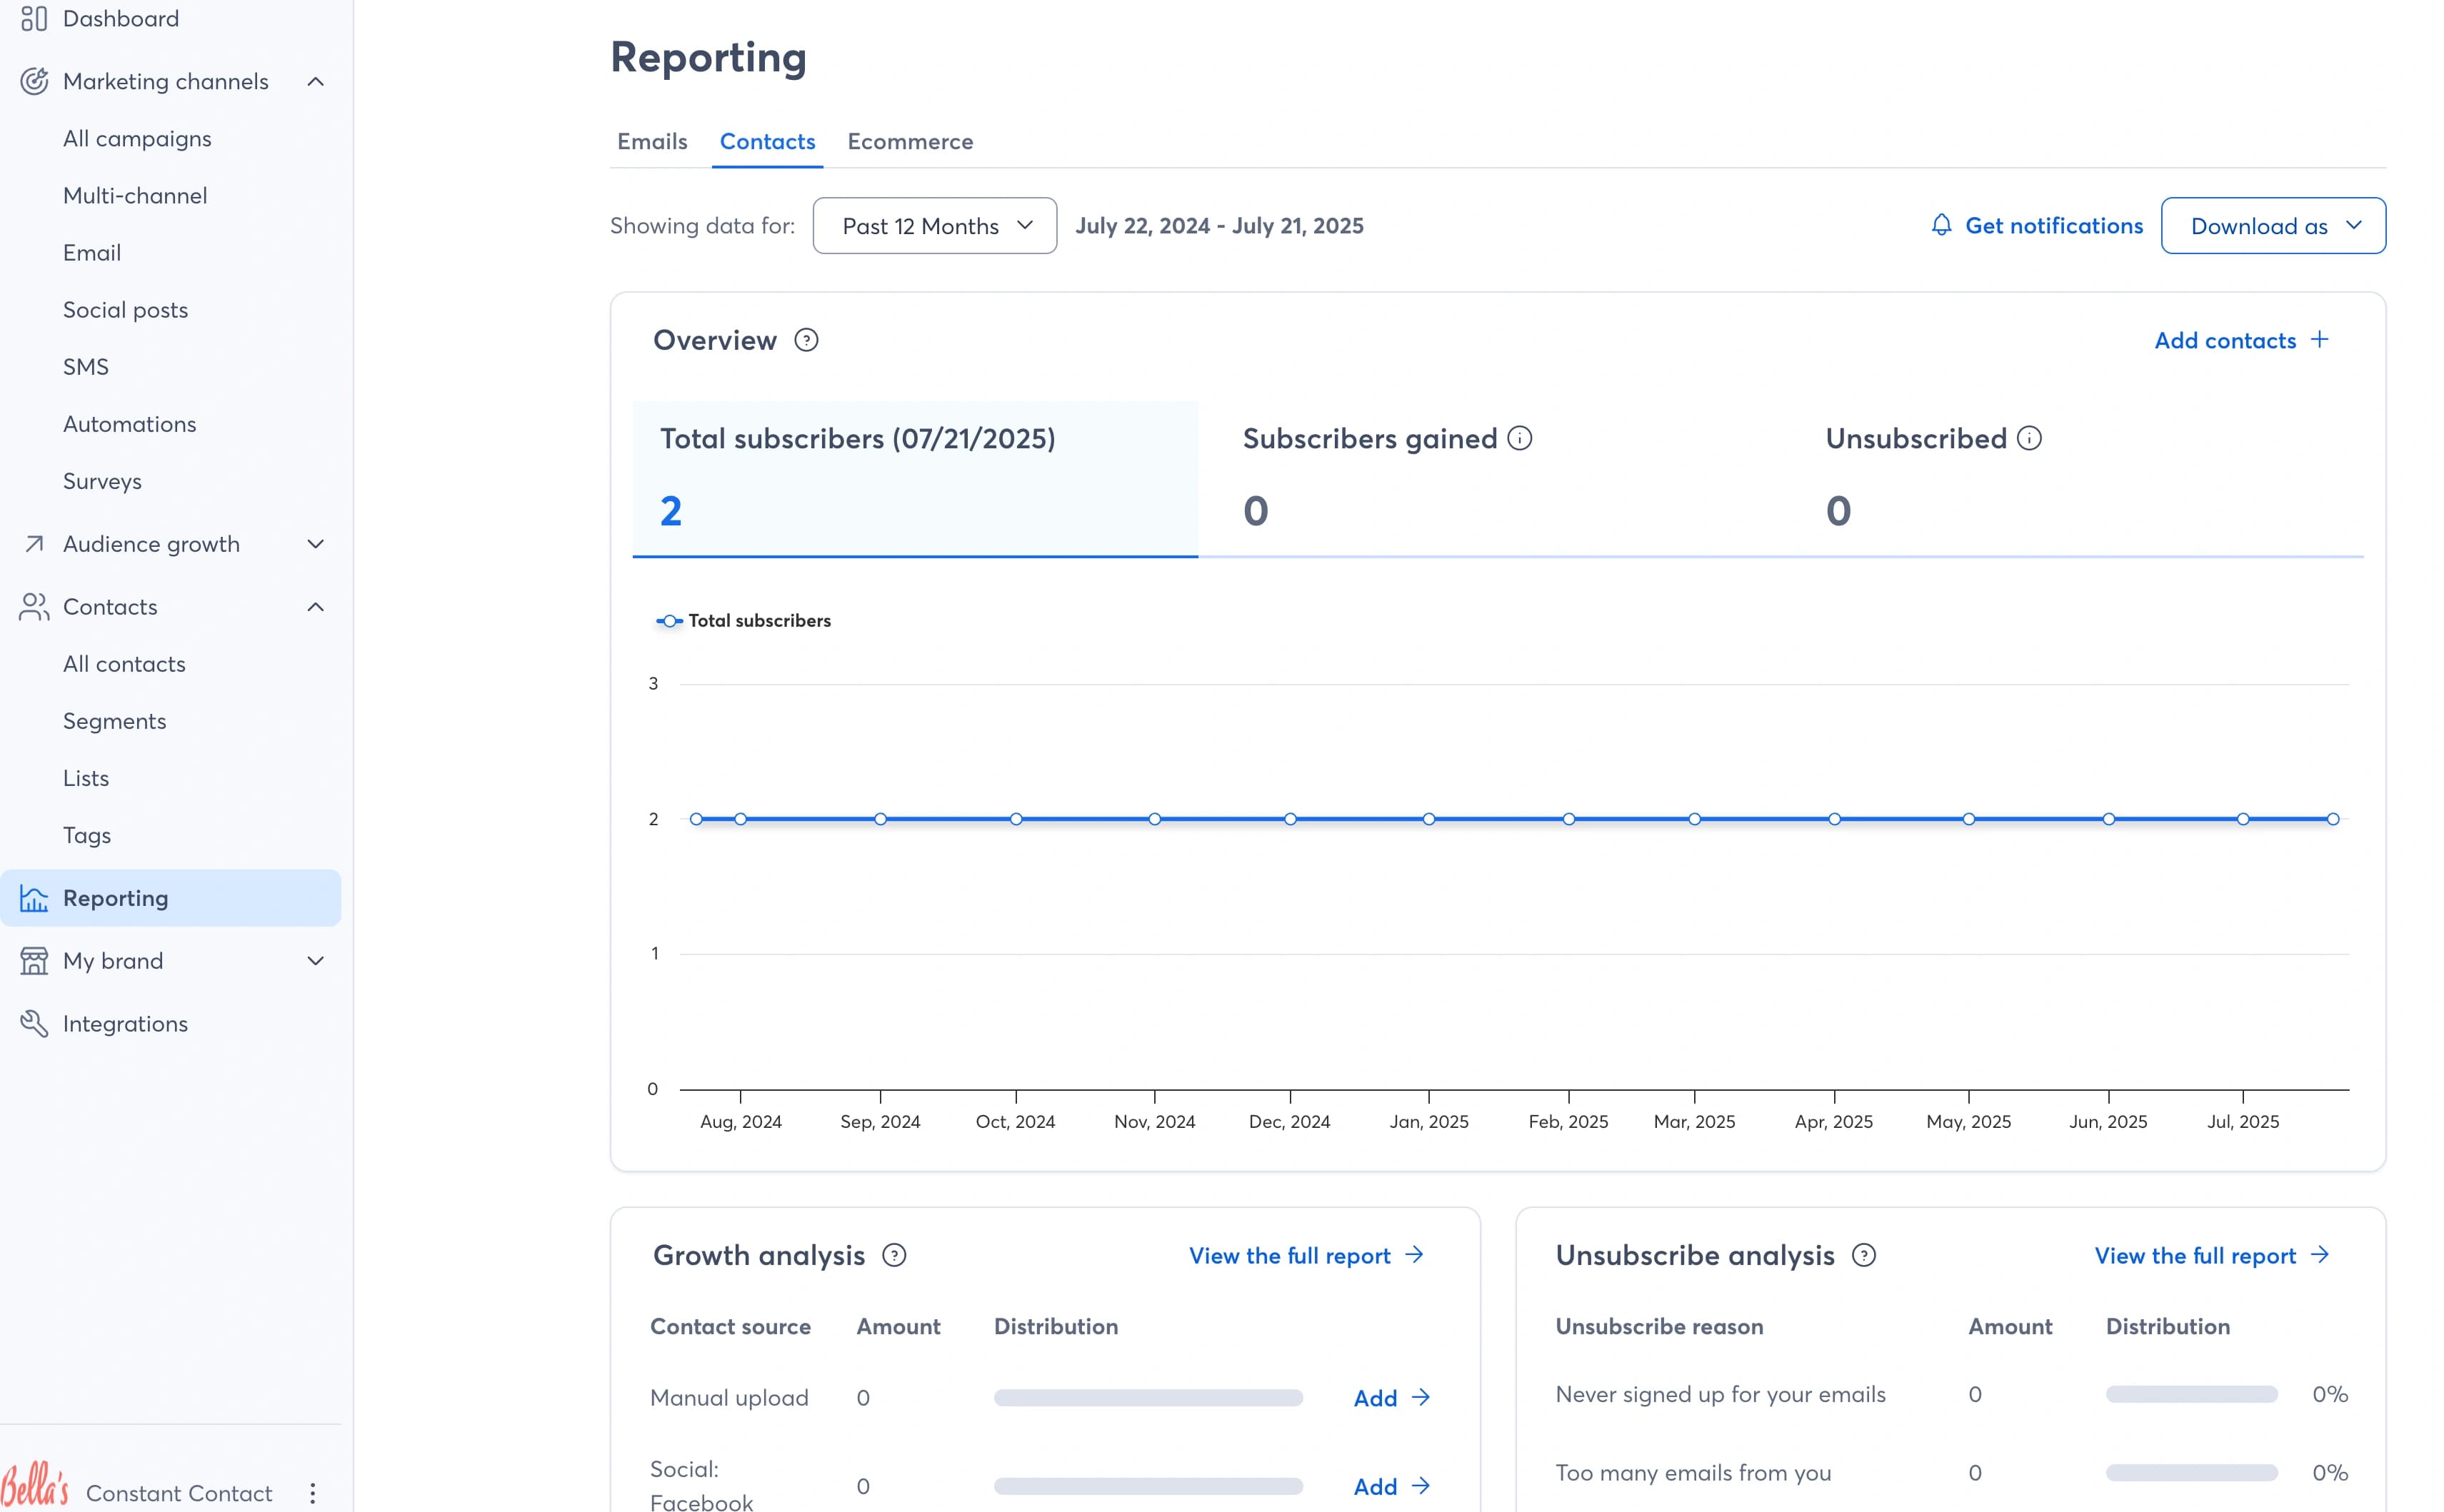Click the Marketing channels target icon
Image resolution: width=2444 pixels, height=1512 pixels.
click(34, 81)
